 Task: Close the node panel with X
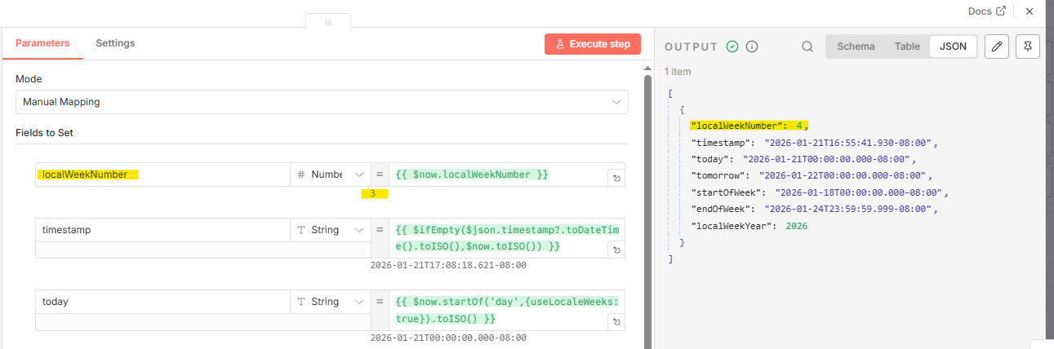pyautogui.click(x=1030, y=11)
